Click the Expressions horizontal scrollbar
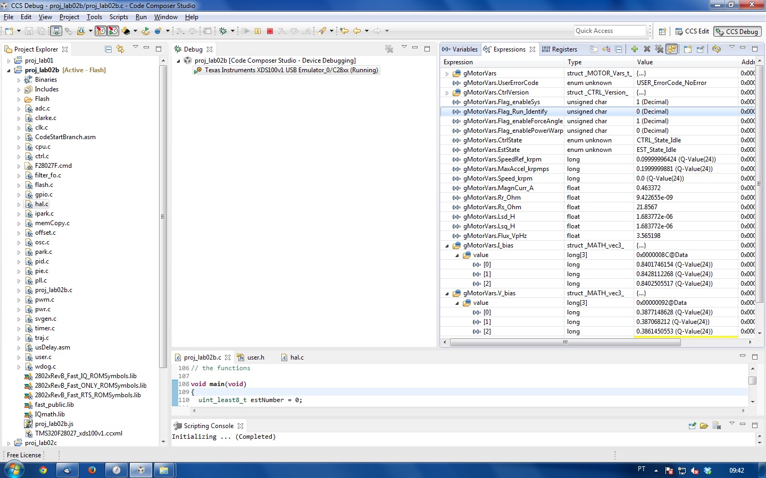 [565, 342]
